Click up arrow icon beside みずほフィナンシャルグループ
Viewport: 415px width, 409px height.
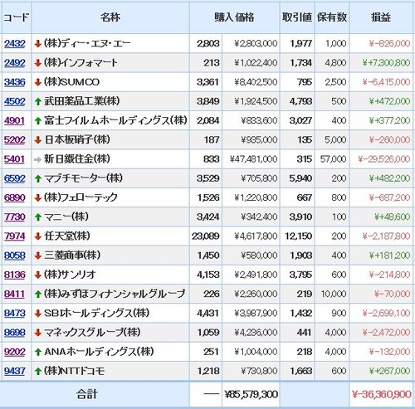coord(38,295)
